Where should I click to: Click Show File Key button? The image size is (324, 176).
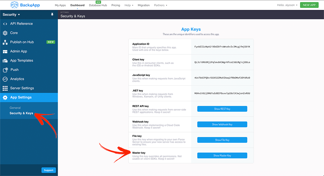(x=222, y=140)
